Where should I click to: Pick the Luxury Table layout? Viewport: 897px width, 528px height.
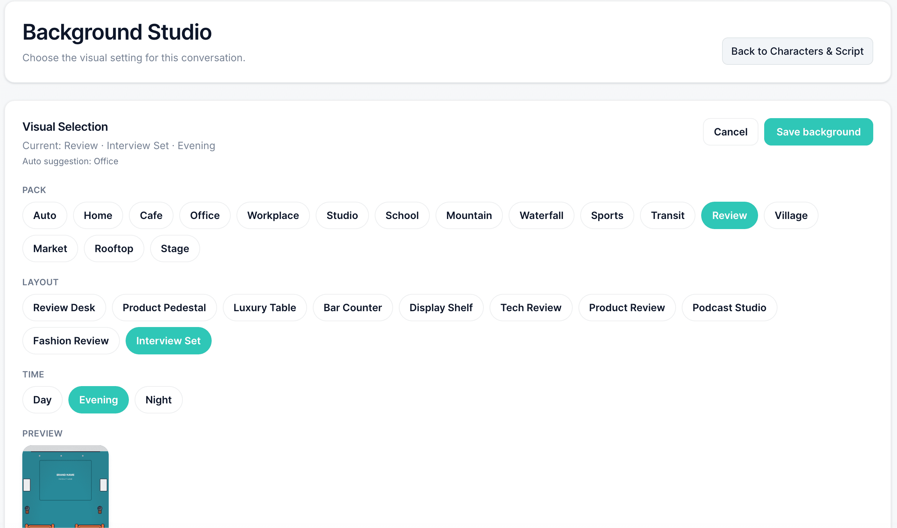265,308
